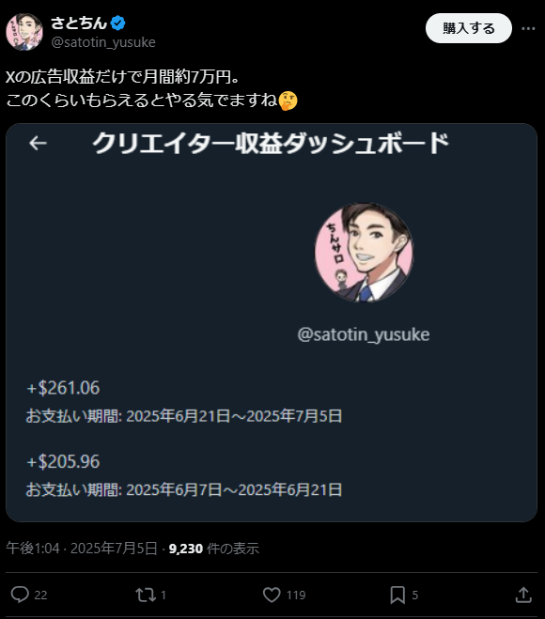Click the reply speech bubble icon

point(20,595)
